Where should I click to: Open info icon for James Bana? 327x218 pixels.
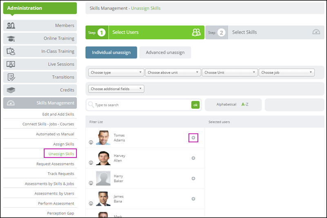pyautogui.click(x=91, y=203)
